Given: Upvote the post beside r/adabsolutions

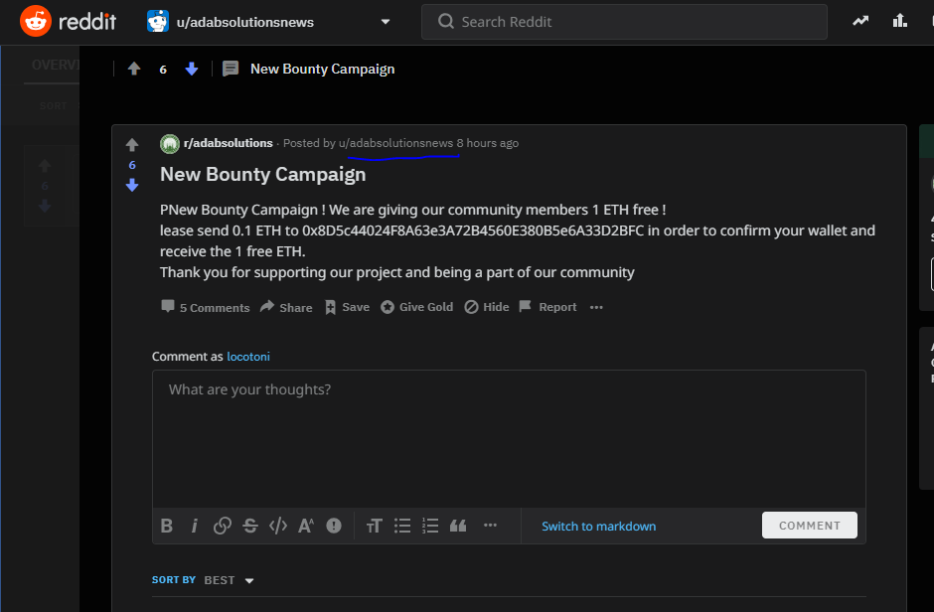Looking at the screenshot, I should tap(132, 145).
